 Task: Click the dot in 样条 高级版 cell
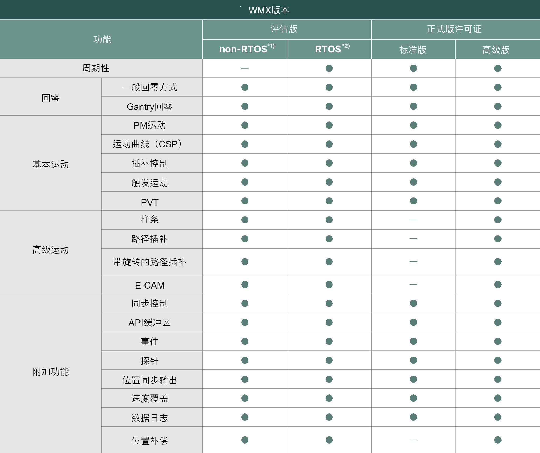click(x=498, y=220)
